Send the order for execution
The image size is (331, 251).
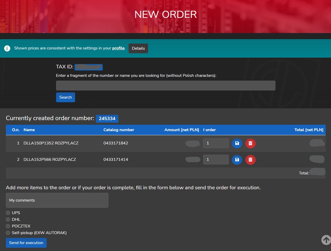coord(26,243)
